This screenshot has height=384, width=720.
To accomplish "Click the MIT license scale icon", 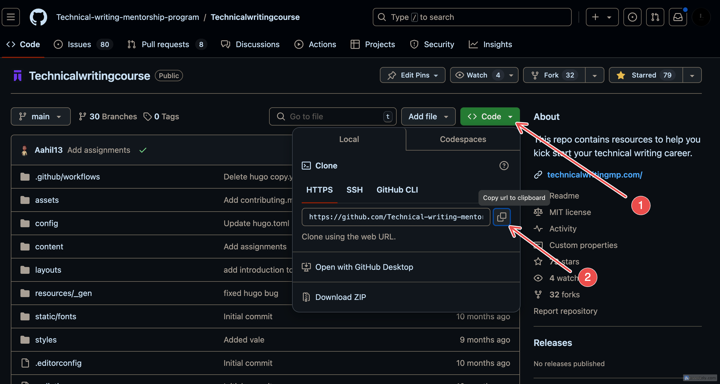I will (538, 212).
